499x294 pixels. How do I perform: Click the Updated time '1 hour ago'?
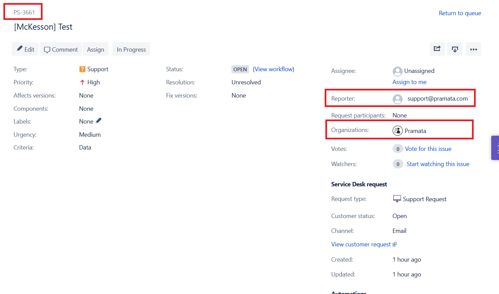click(x=407, y=274)
